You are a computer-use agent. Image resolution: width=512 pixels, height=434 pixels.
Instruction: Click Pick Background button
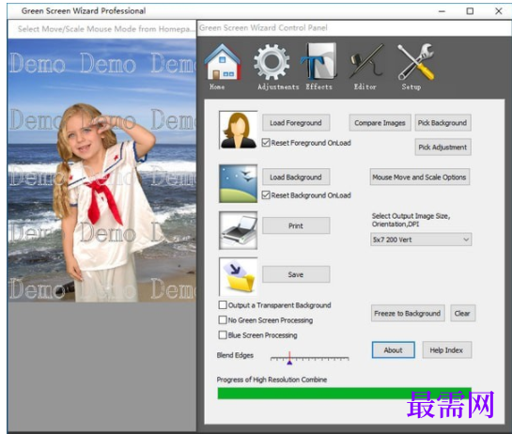tap(442, 123)
